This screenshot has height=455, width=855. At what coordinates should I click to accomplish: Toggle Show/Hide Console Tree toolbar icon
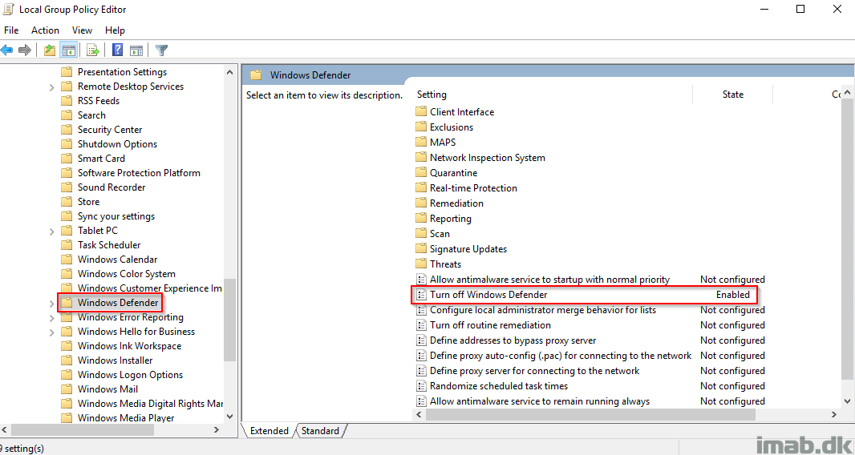point(68,50)
